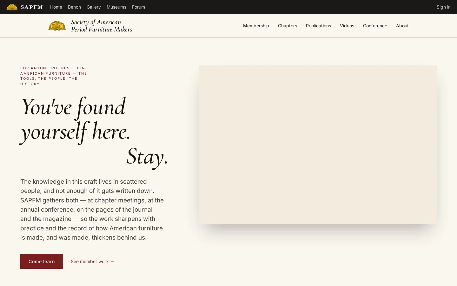Click the SAPFM wordmark in the top bar
The width and height of the screenshot is (457, 286).
pyautogui.click(x=32, y=7)
